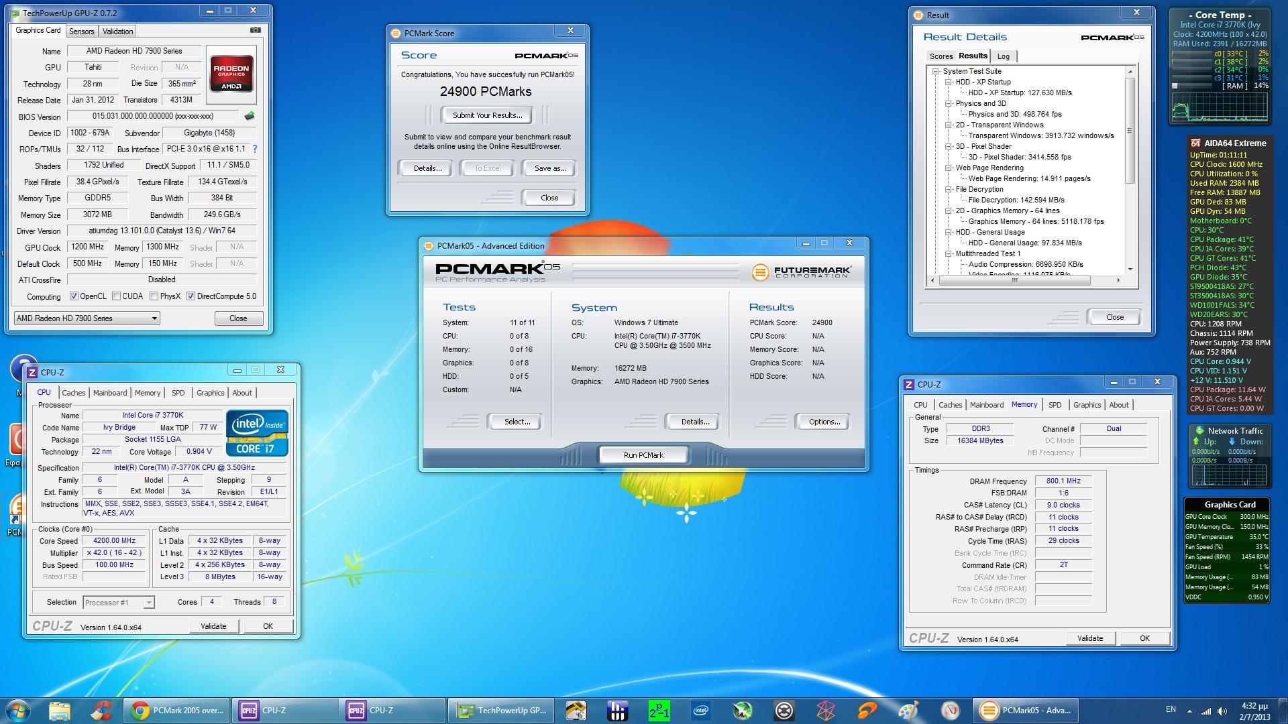
Task: Open the Processor #1 selection dropdown
Action: click(119, 603)
